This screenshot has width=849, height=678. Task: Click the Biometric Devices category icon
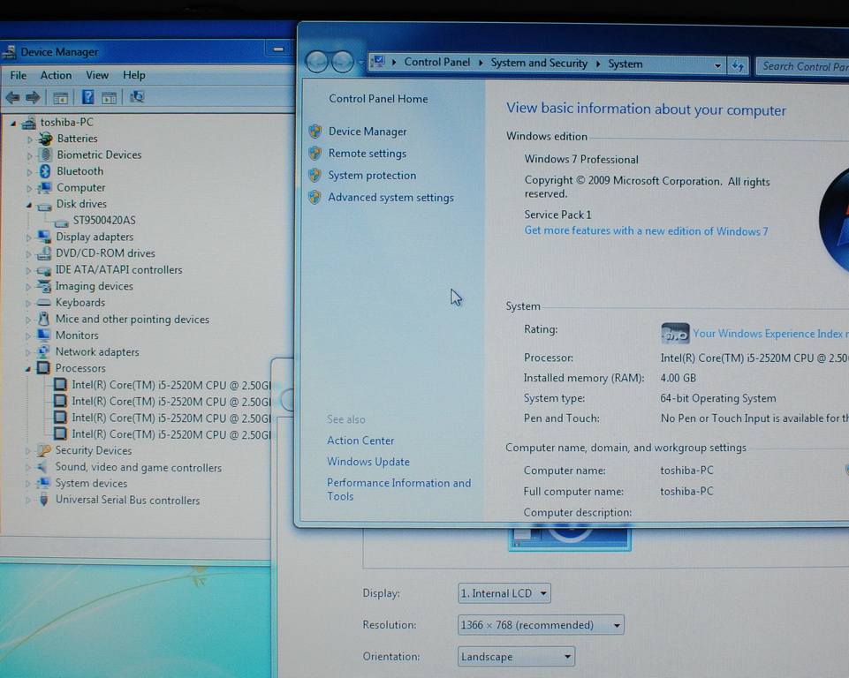(x=45, y=154)
